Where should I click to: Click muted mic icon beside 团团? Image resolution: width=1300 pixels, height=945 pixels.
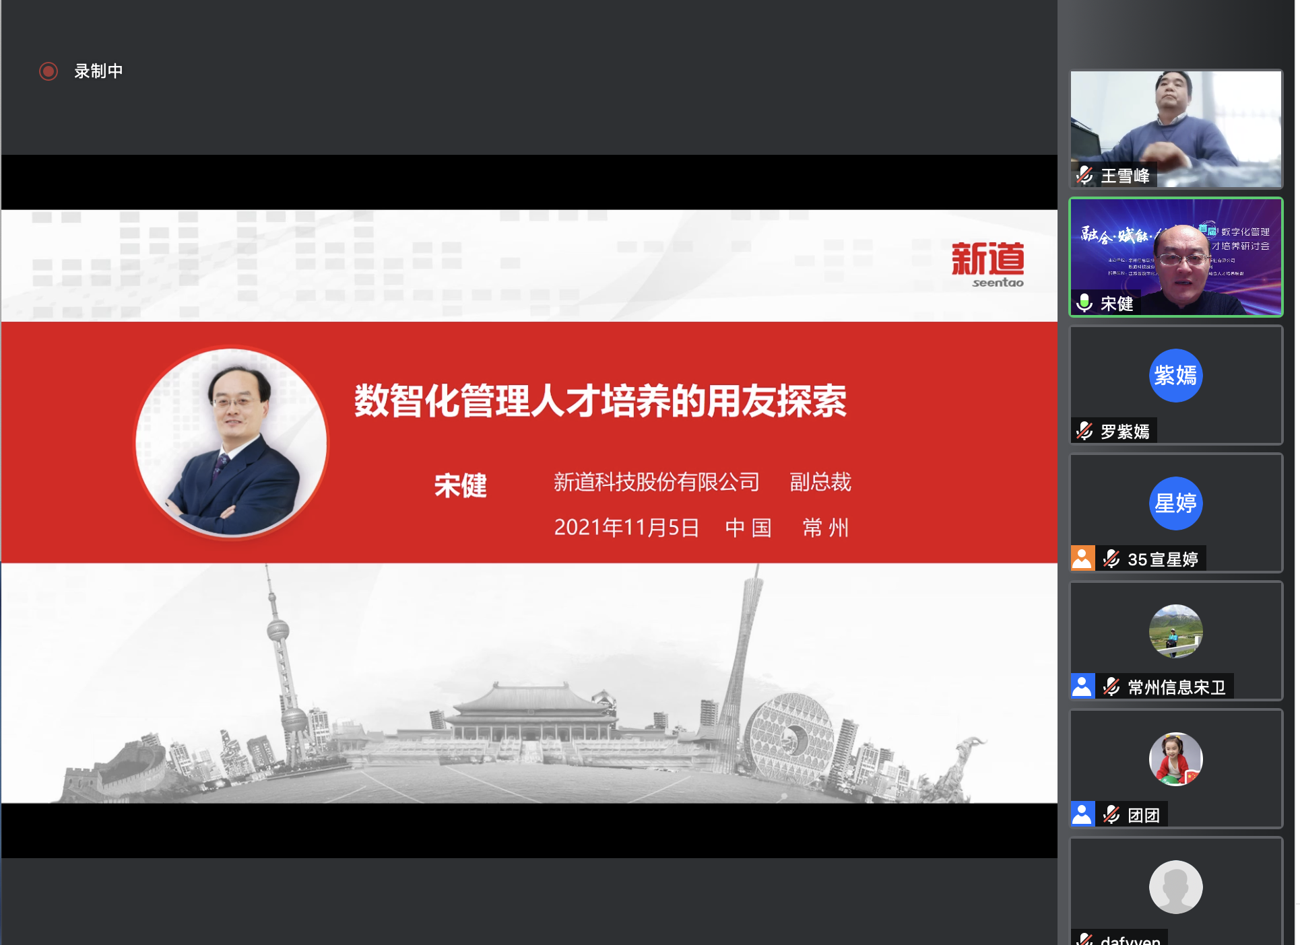pyautogui.click(x=1111, y=814)
